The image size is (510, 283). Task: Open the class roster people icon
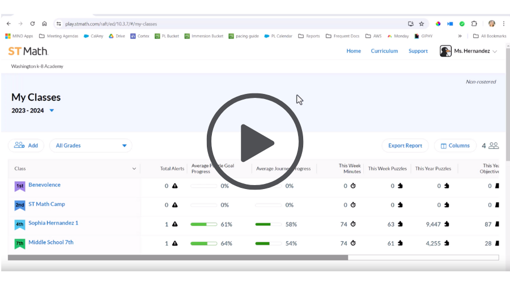tap(494, 145)
